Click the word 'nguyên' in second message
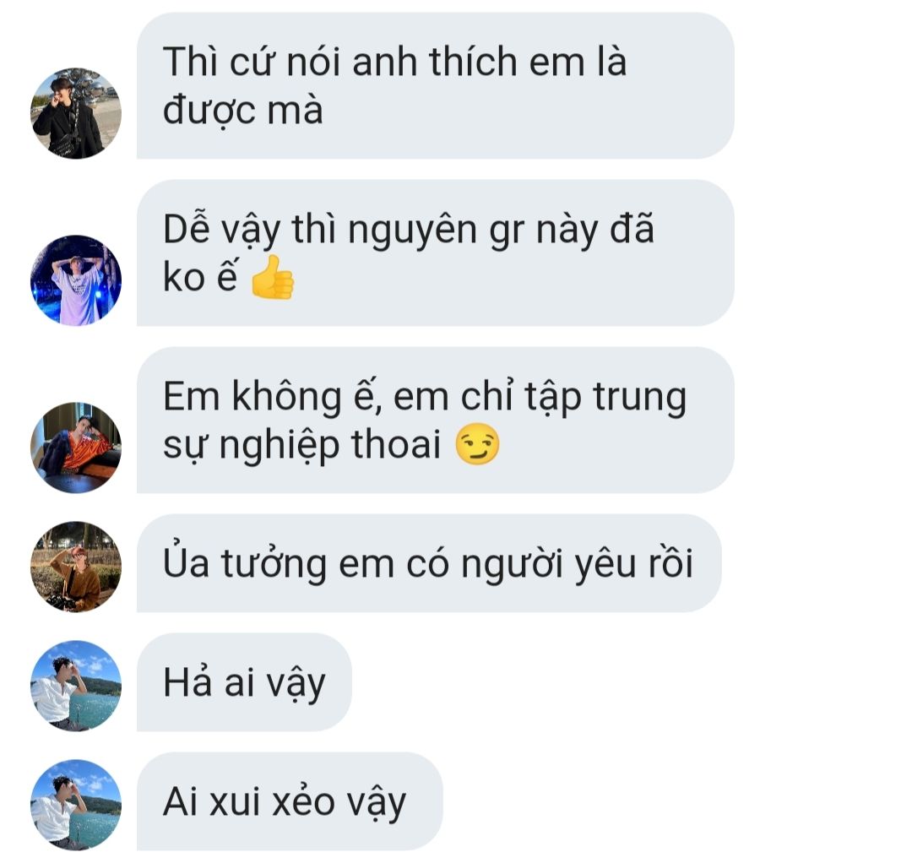This screenshot has width=912, height=863. [412, 231]
